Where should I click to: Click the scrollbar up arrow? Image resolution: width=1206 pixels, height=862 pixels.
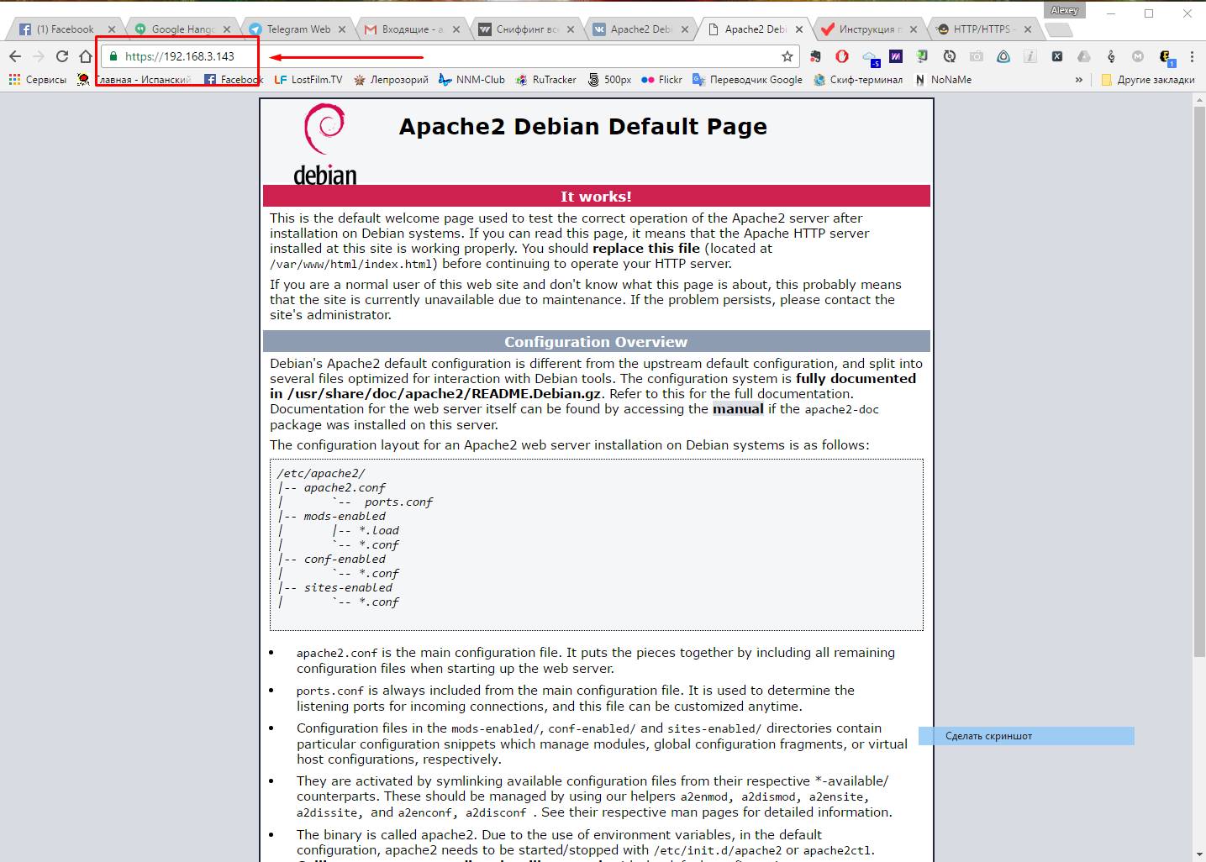[1199, 100]
